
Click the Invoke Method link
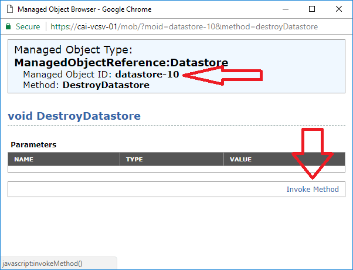312,189
